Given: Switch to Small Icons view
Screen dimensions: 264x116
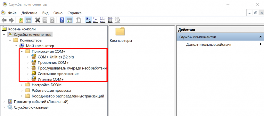Looking at the screenshot, I should coord(96,20).
